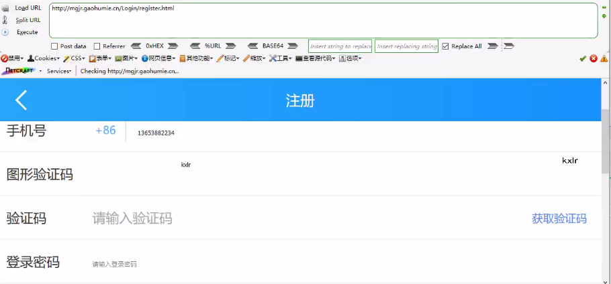611x284 pixels.
Task: Click the Netcraft logo in the toolbar
Action: coord(19,71)
